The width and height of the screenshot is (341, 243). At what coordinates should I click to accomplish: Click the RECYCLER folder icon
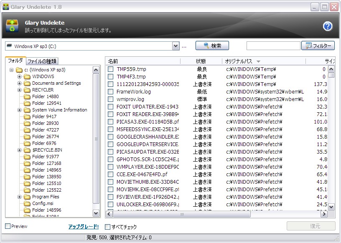[x=27, y=90]
